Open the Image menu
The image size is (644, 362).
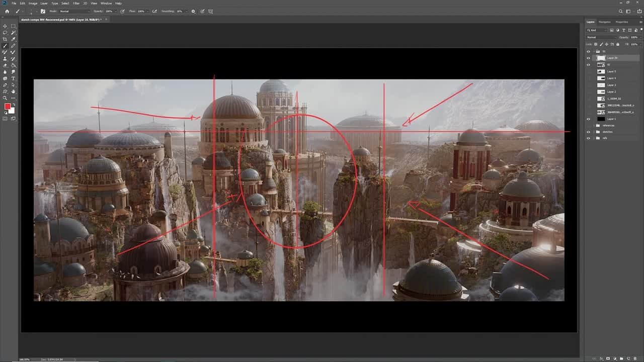[33, 3]
